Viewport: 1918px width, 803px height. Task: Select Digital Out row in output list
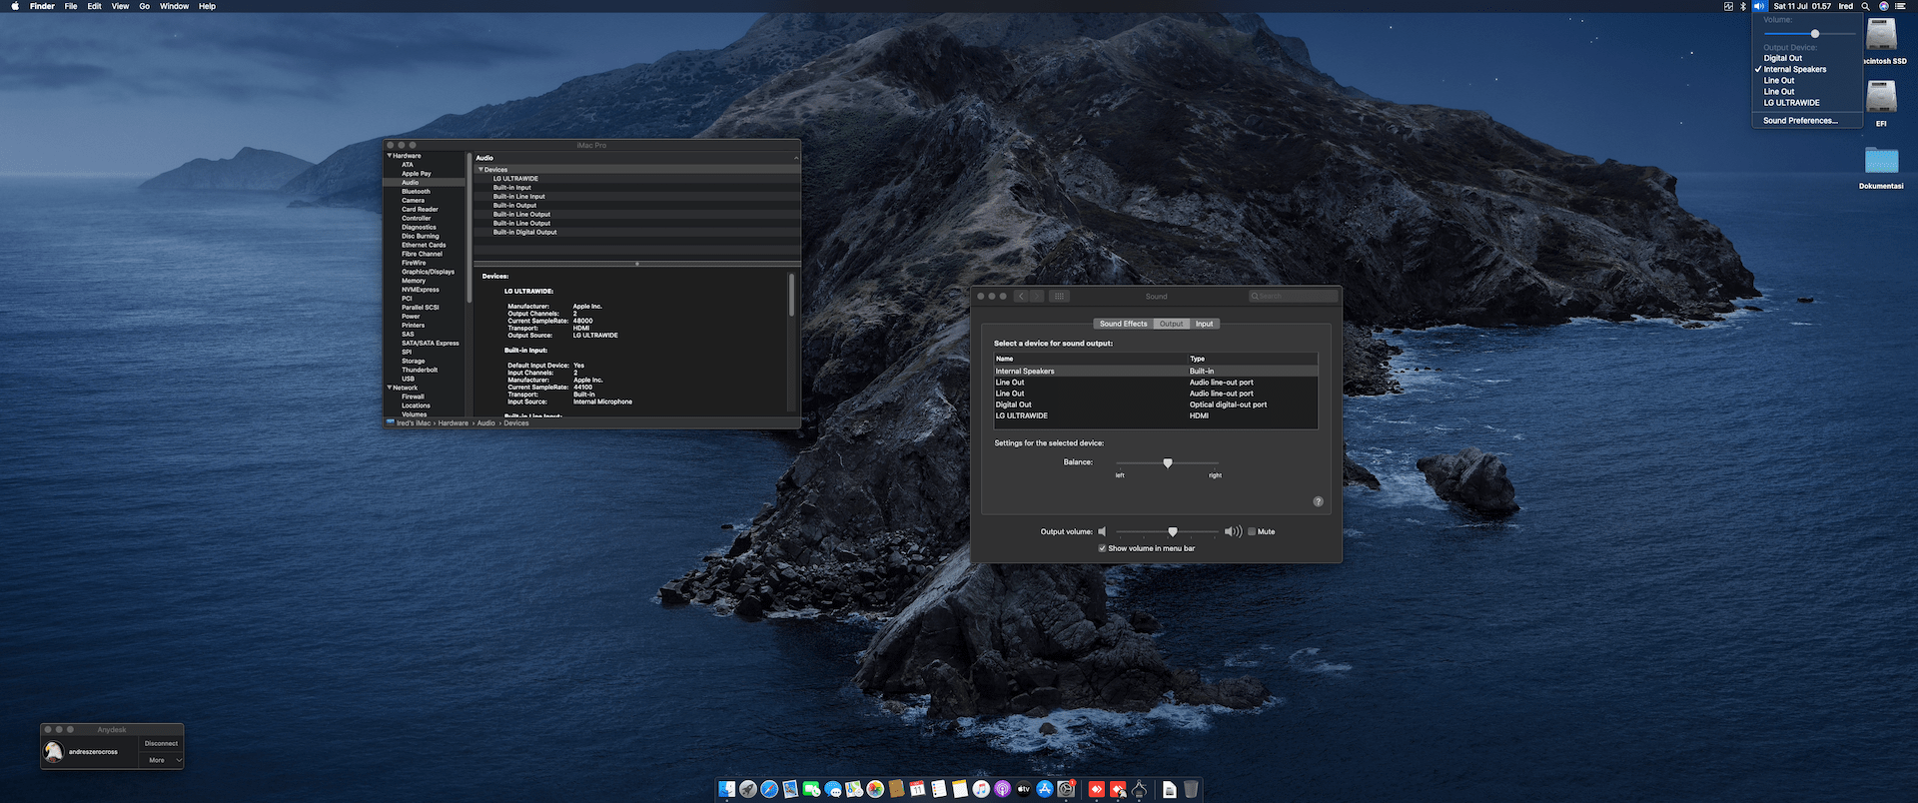[1013, 404]
